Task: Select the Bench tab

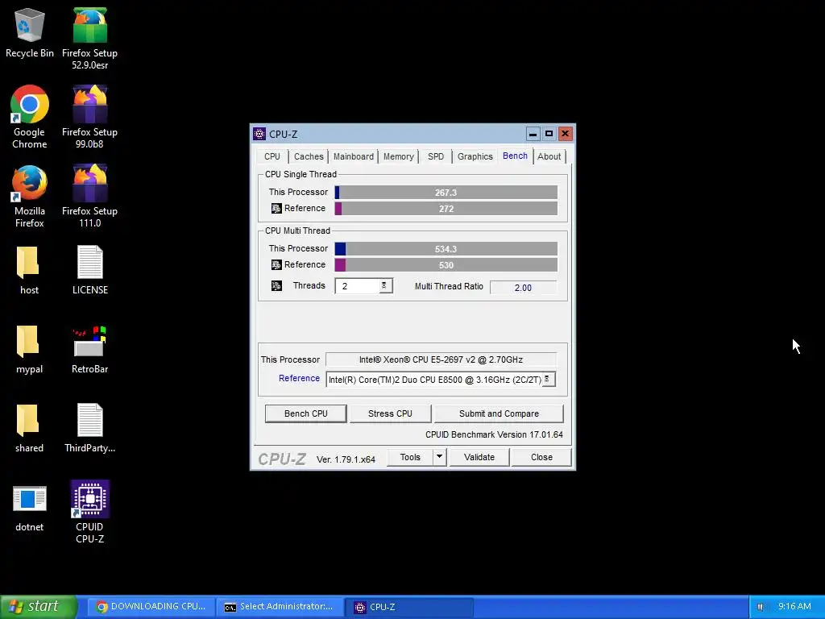Action: click(515, 156)
